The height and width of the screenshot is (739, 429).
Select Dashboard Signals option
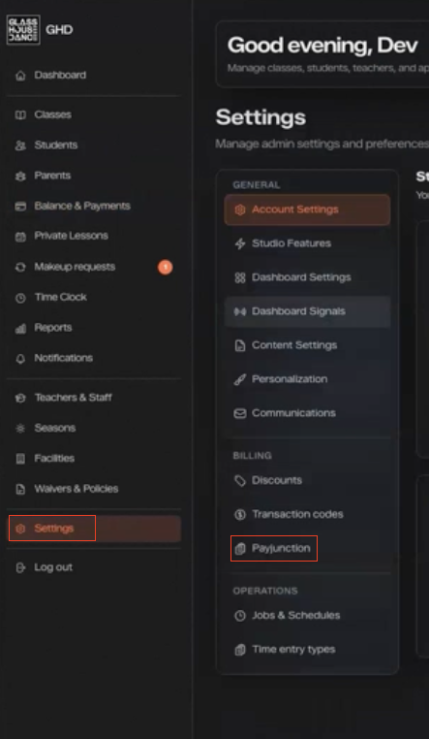pos(307,311)
